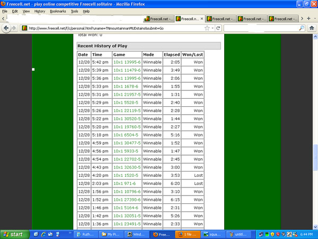This screenshot has height=239, width=318.
Task: Open game link 10x1 5164-6
Action: [126, 208]
